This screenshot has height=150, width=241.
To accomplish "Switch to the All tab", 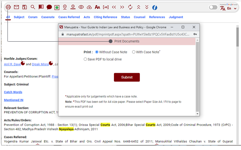I will tap(8, 17).
